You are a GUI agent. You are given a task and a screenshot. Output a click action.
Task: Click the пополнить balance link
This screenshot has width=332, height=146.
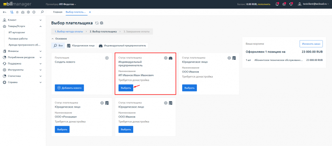point(264,4)
